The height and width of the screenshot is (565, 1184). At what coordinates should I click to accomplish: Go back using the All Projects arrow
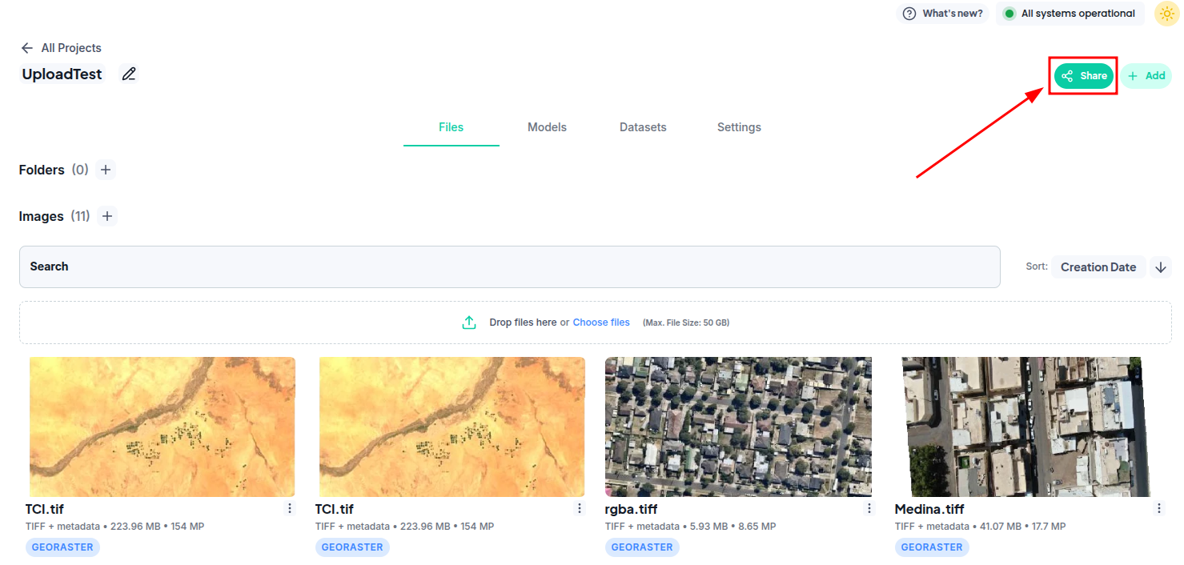pos(27,48)
